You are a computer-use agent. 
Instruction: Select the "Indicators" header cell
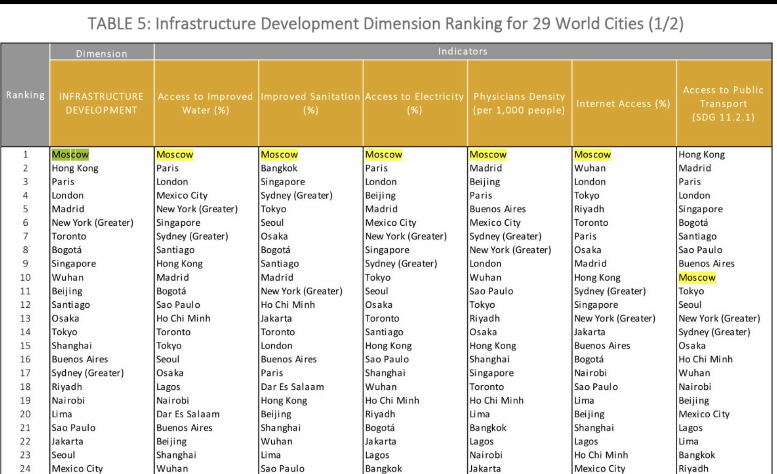coord(463,52)
